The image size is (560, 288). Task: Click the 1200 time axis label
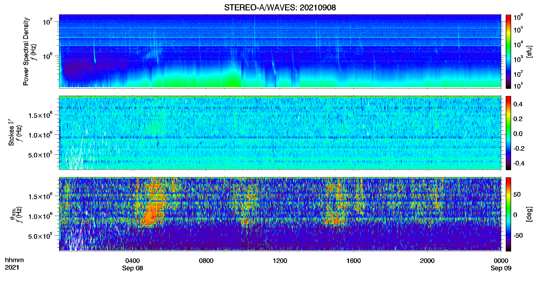click(x=280, y=261)
